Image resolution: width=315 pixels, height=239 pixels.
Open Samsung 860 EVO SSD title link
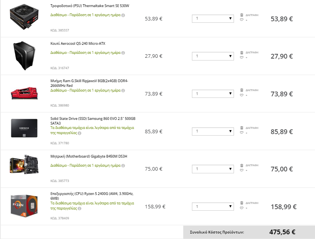93,121
